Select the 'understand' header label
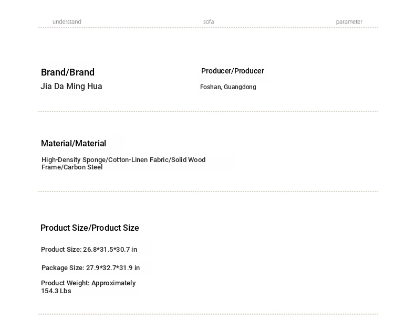Screen dimensions: 415x322 (67, 22)
